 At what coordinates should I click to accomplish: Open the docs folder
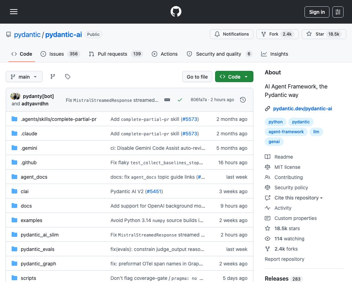tap(26, 206)
